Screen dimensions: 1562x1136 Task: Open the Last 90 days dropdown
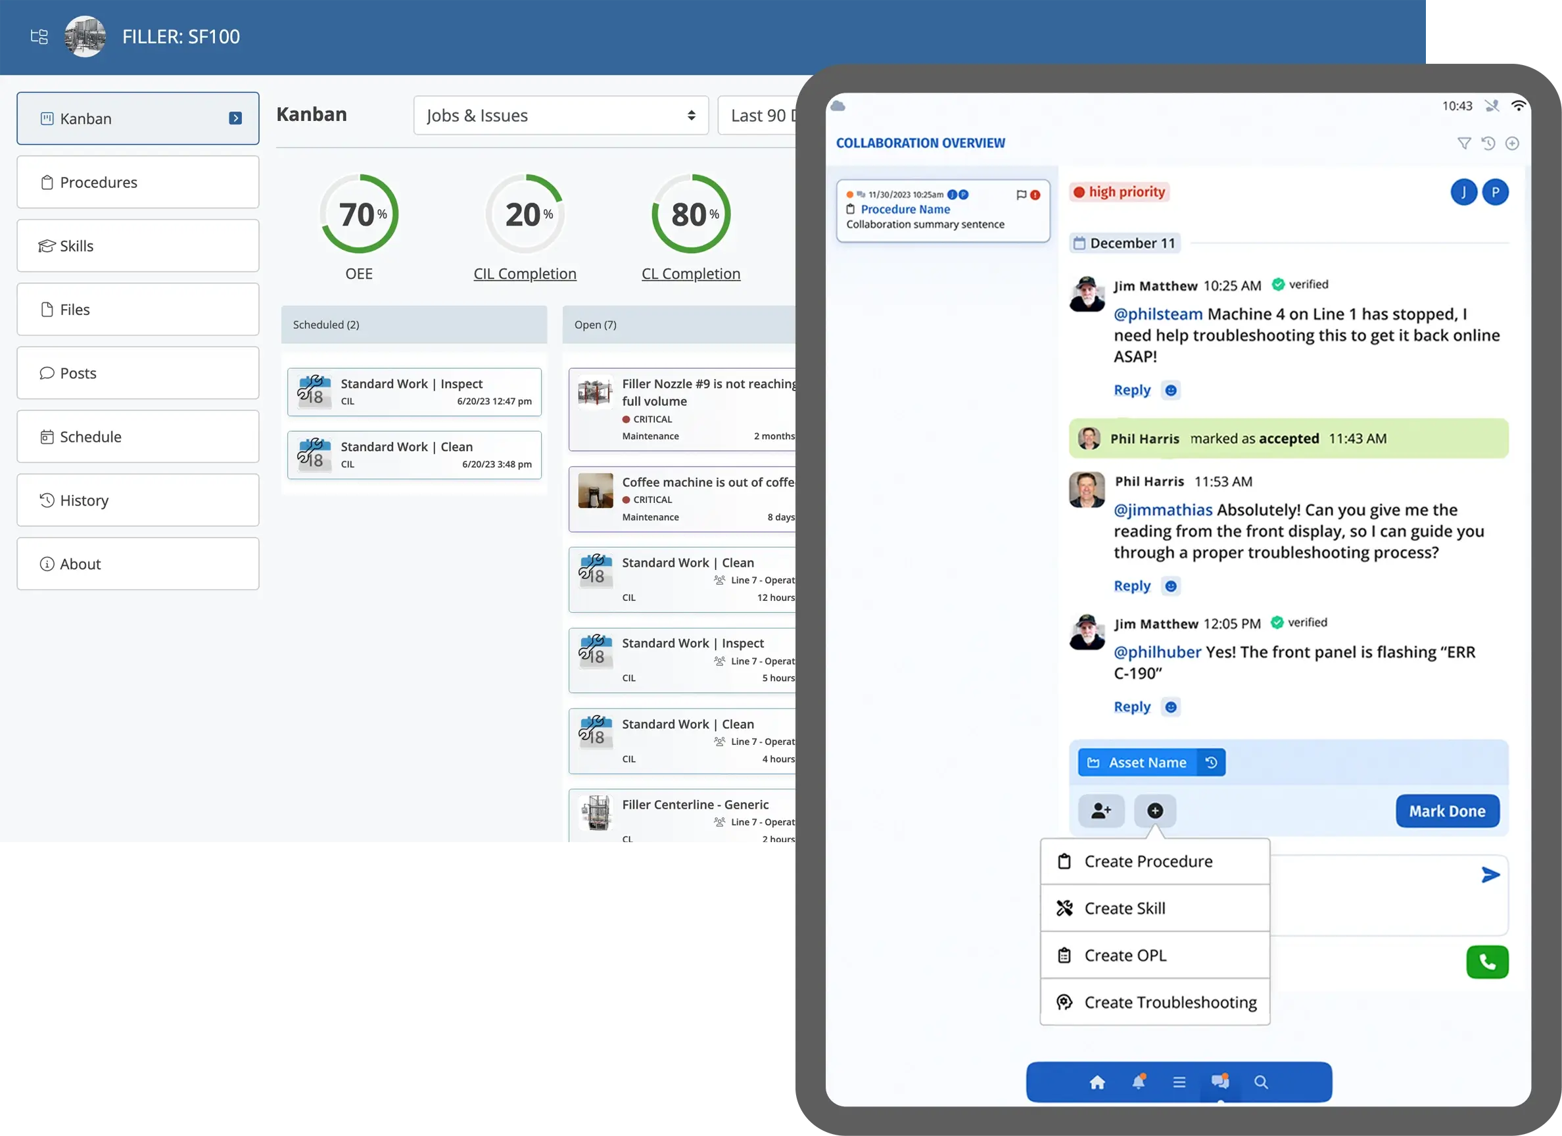click(757, 116)
